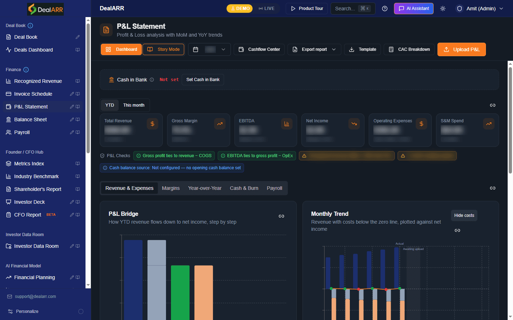This screenshot has width=513, height=320.
Task: Expand the Export report dropdown
Action: tap(314, 49)
